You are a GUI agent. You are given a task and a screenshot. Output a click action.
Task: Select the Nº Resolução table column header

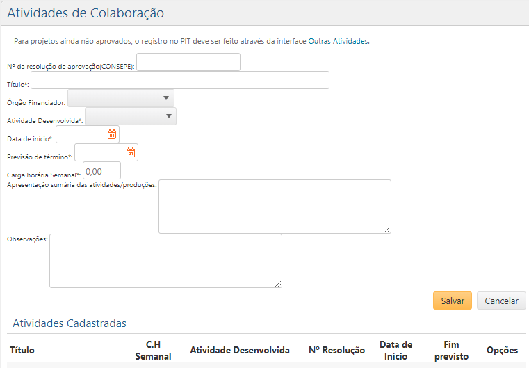[x=336, y=350]
